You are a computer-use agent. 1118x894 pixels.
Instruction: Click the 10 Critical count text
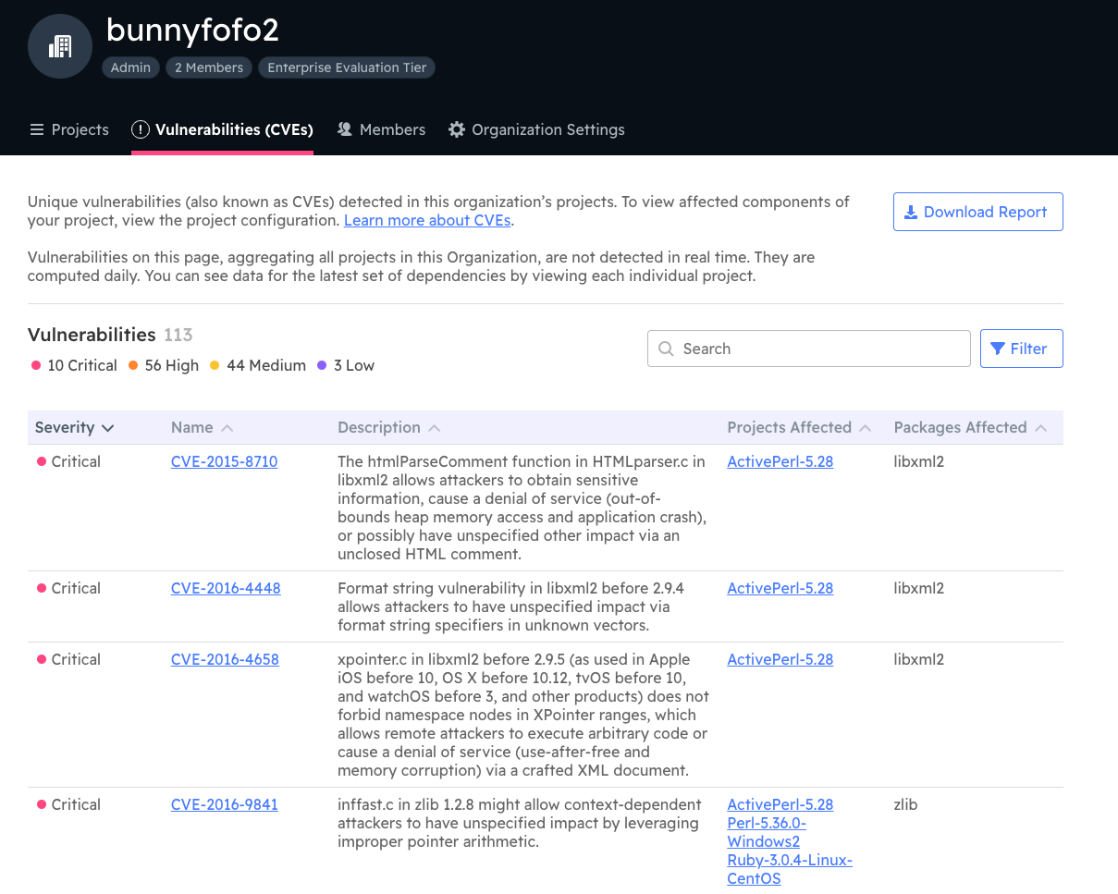[x=82, y=365]
